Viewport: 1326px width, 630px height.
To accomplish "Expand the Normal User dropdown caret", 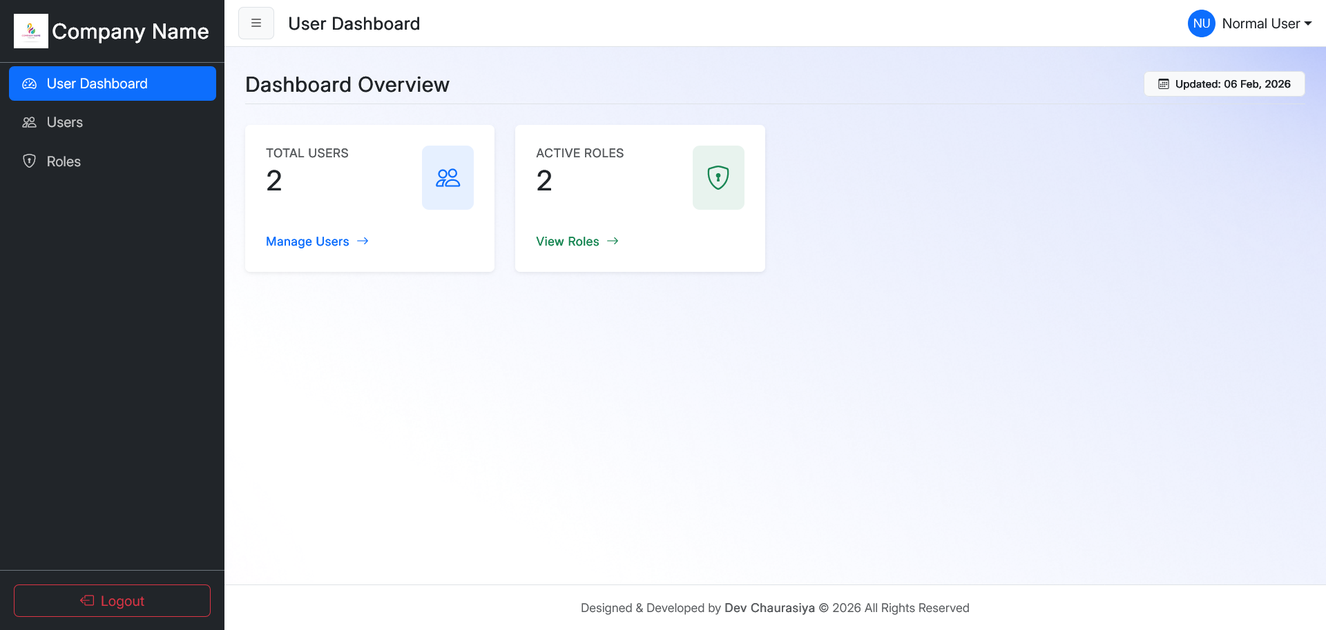I will (x=1308, y=23).
